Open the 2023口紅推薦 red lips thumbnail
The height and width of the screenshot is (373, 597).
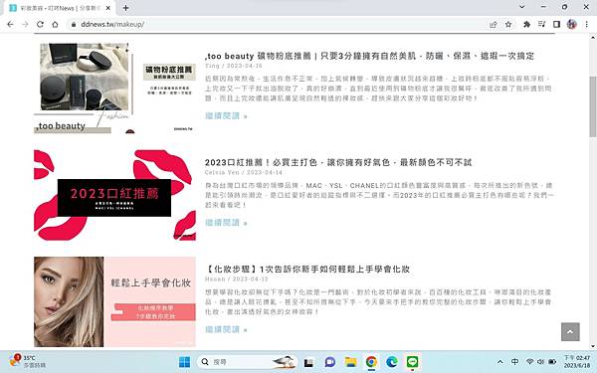click(x=114, y=195)
